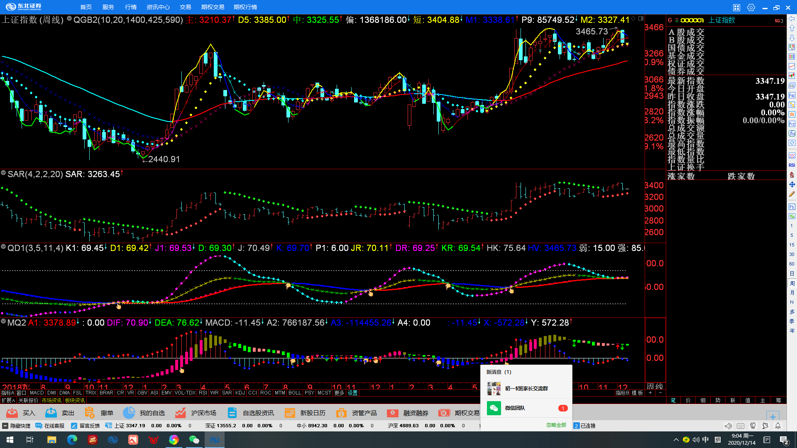Open 更多 more indicators
Image resolution: width=797 pixels, height=448 pixels.
pos(339,393)
